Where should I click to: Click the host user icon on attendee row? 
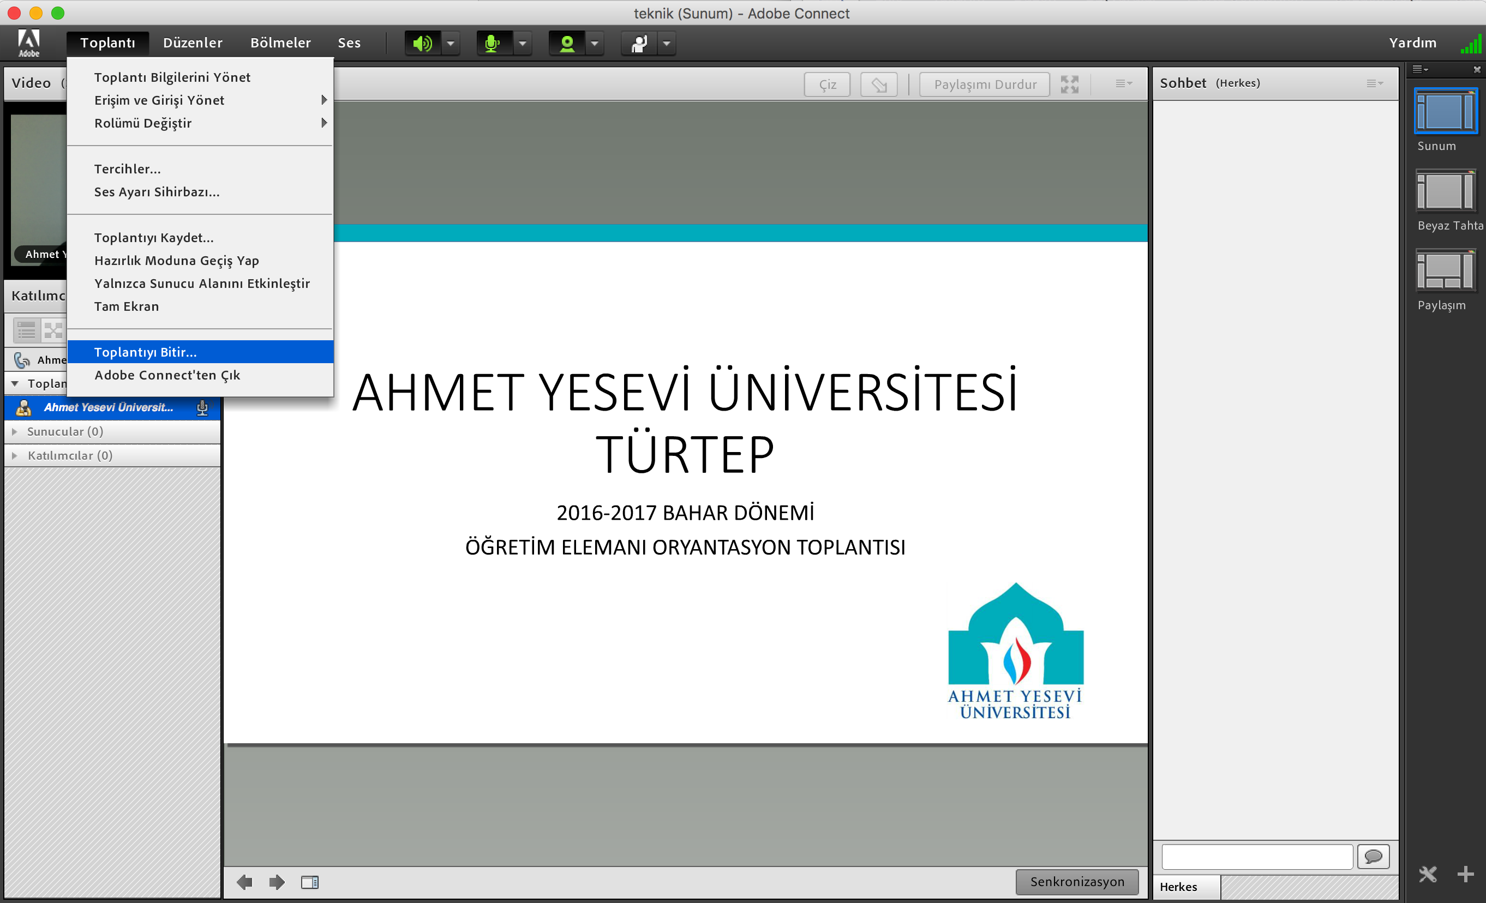pos(23,407)
